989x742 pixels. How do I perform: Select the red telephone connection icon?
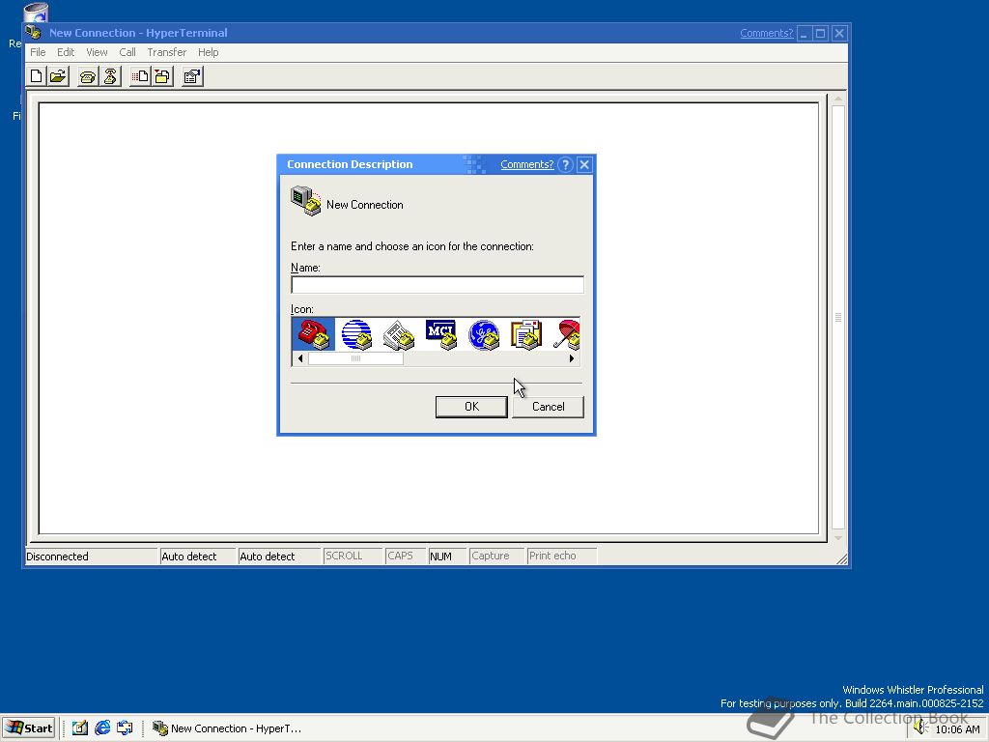[314, 333]
